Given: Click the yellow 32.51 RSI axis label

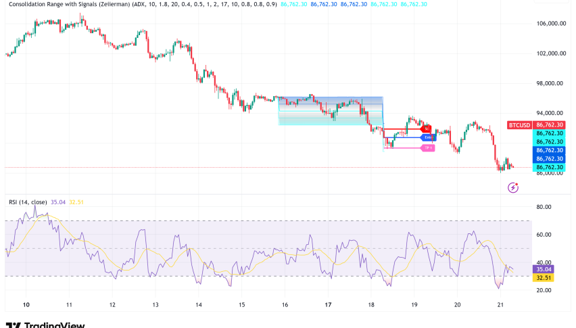Looking at the screenshot, I should (x=544, y=277).
